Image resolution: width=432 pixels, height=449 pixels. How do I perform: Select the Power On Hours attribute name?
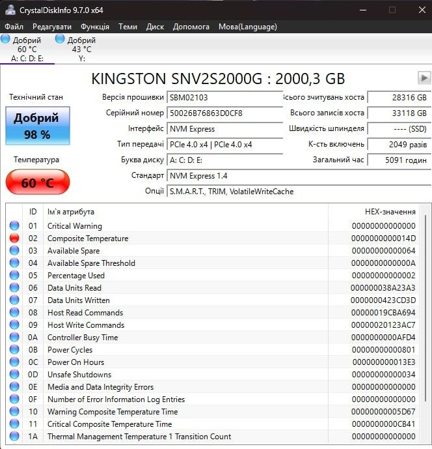pyautogui.click(x=75, y=362)
